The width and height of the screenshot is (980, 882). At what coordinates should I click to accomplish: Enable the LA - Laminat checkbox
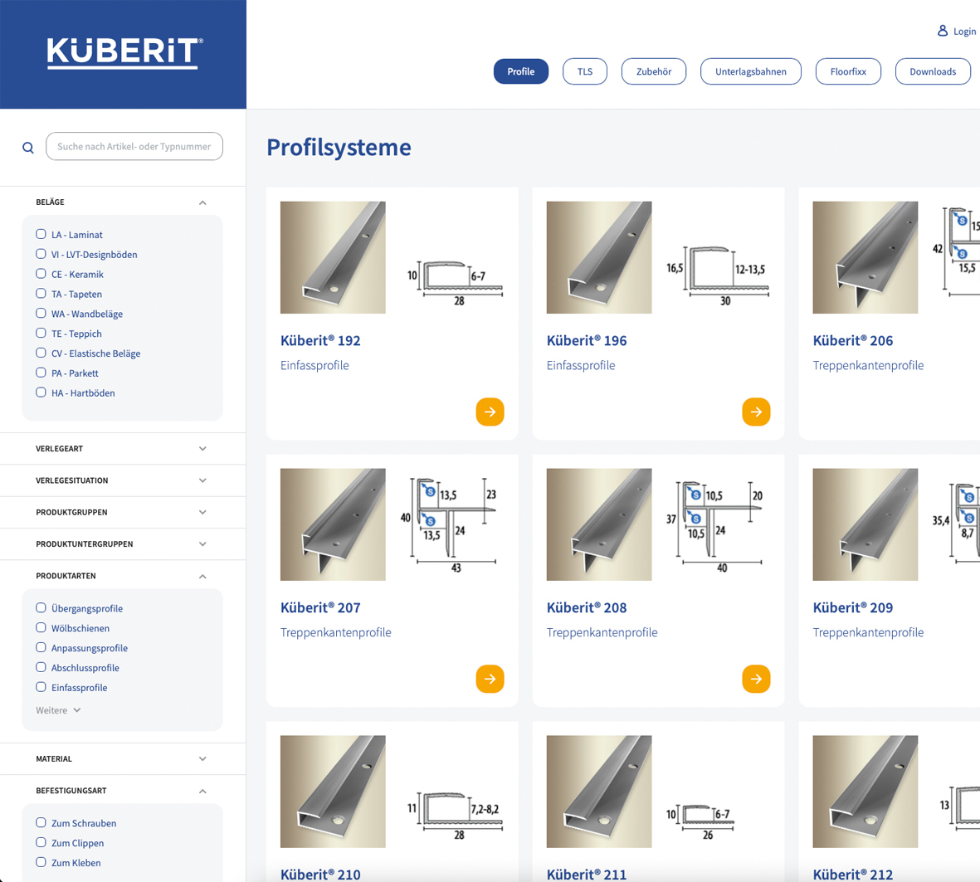click(41, 234)
